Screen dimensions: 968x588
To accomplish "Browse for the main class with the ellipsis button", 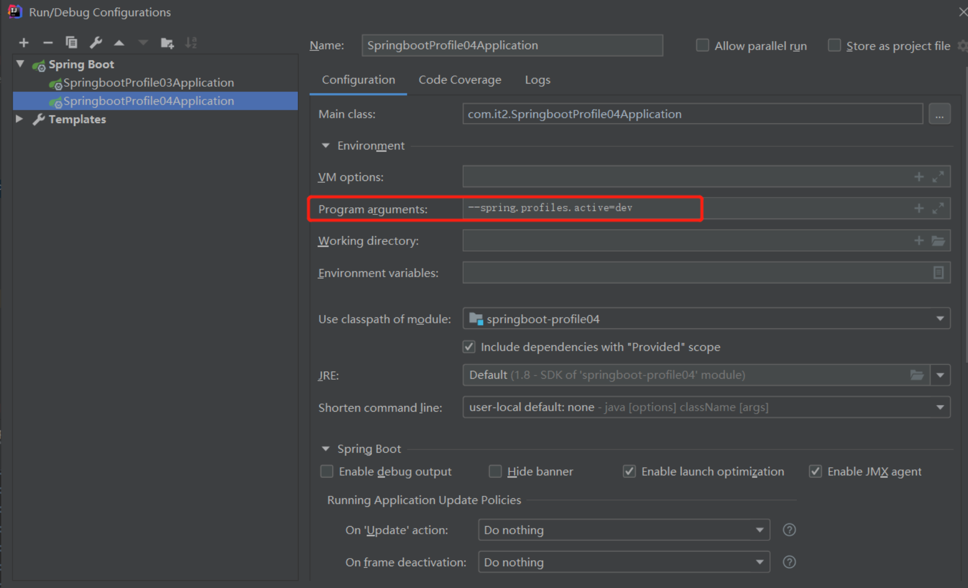I will coord(940,114).
